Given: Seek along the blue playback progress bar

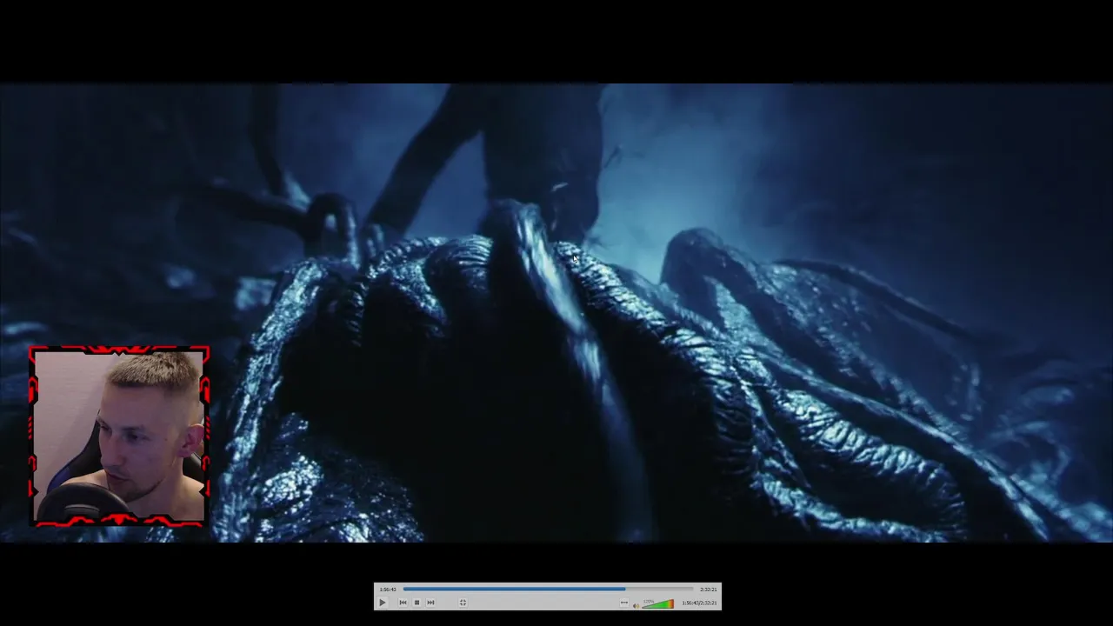Looking at the screenshot, I should [x=548, y=589].
